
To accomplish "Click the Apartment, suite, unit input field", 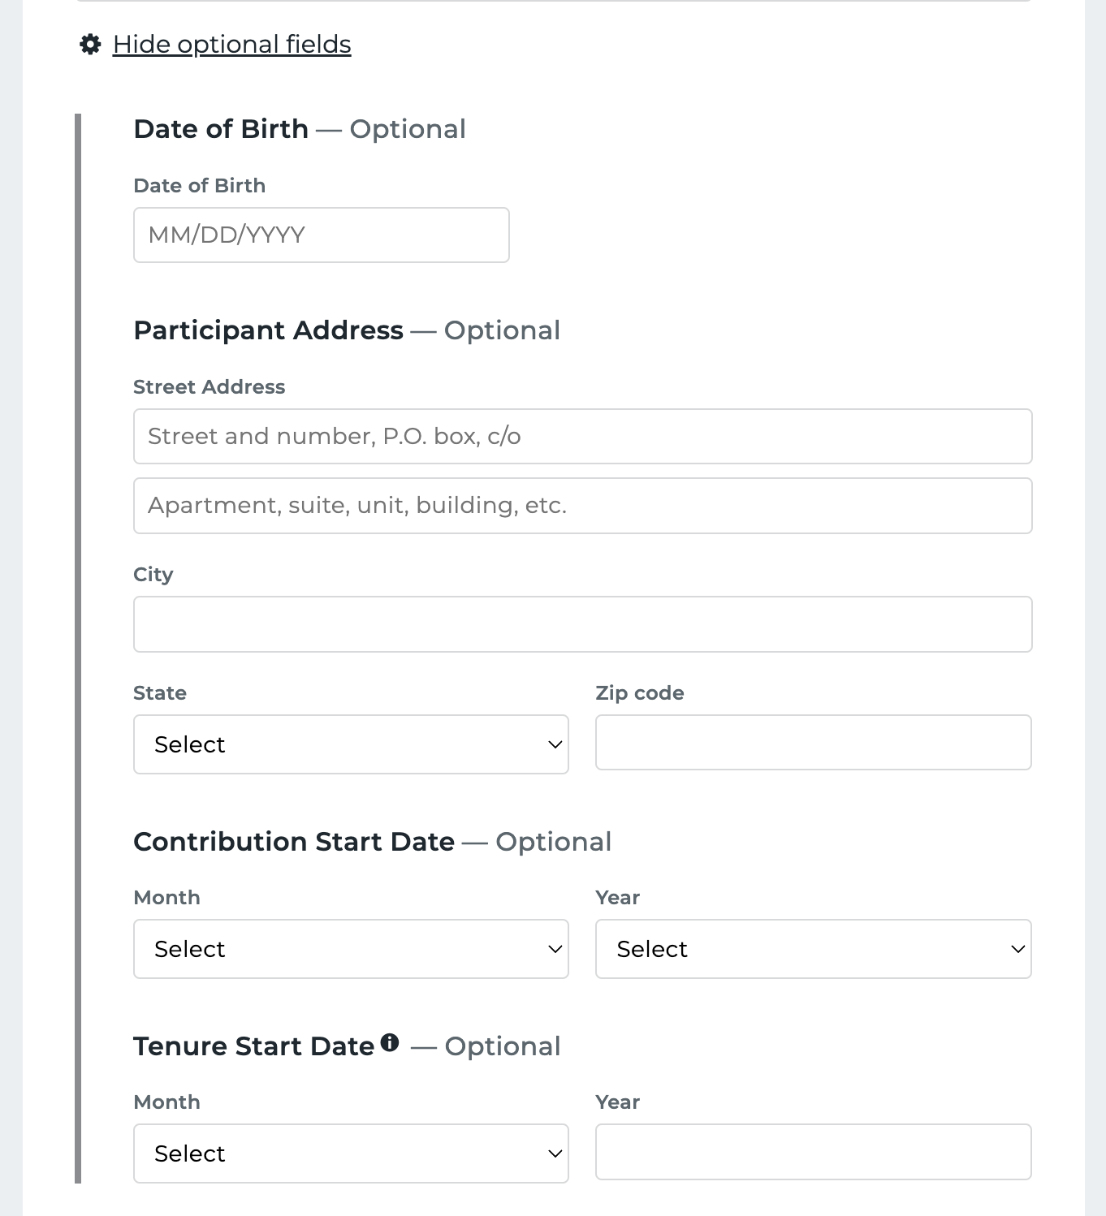I will (583, 506).
